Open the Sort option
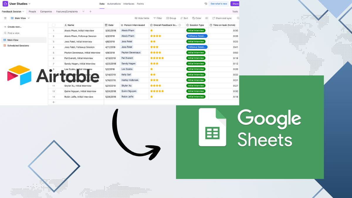The image size is (352, 198). [x=184, y=18]
